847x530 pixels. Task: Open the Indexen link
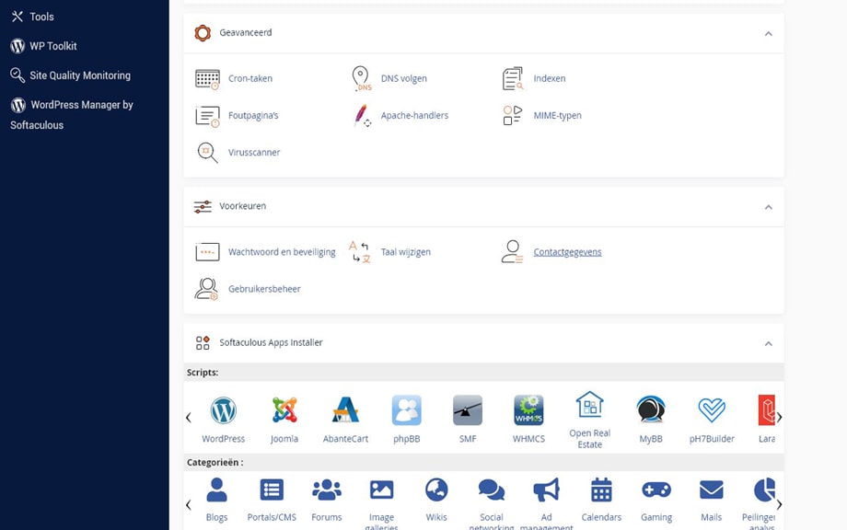(550, 78)
